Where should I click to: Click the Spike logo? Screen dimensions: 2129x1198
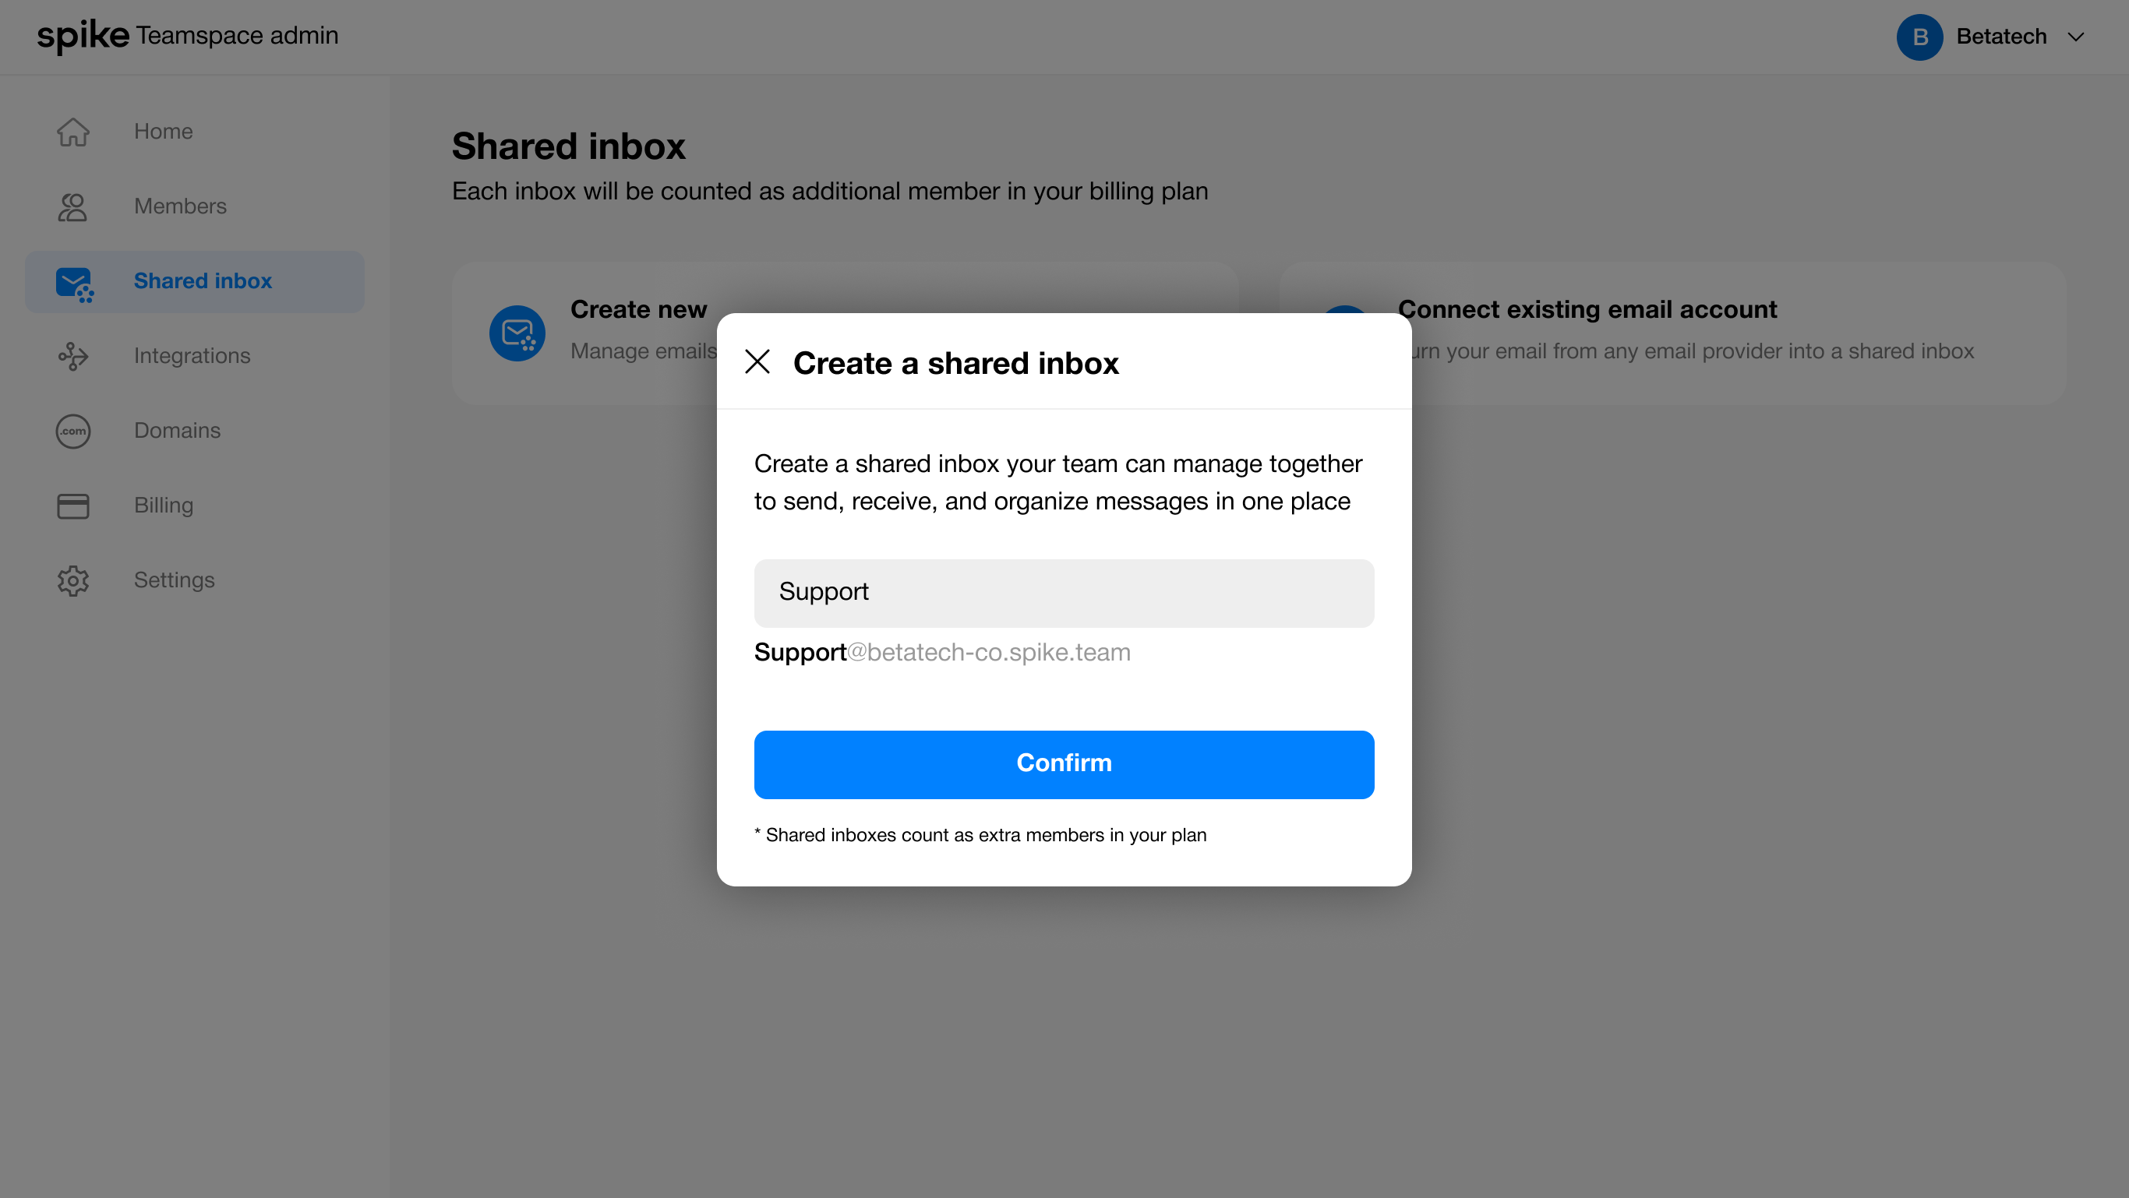pyautogui.click(x=83, y=36)
